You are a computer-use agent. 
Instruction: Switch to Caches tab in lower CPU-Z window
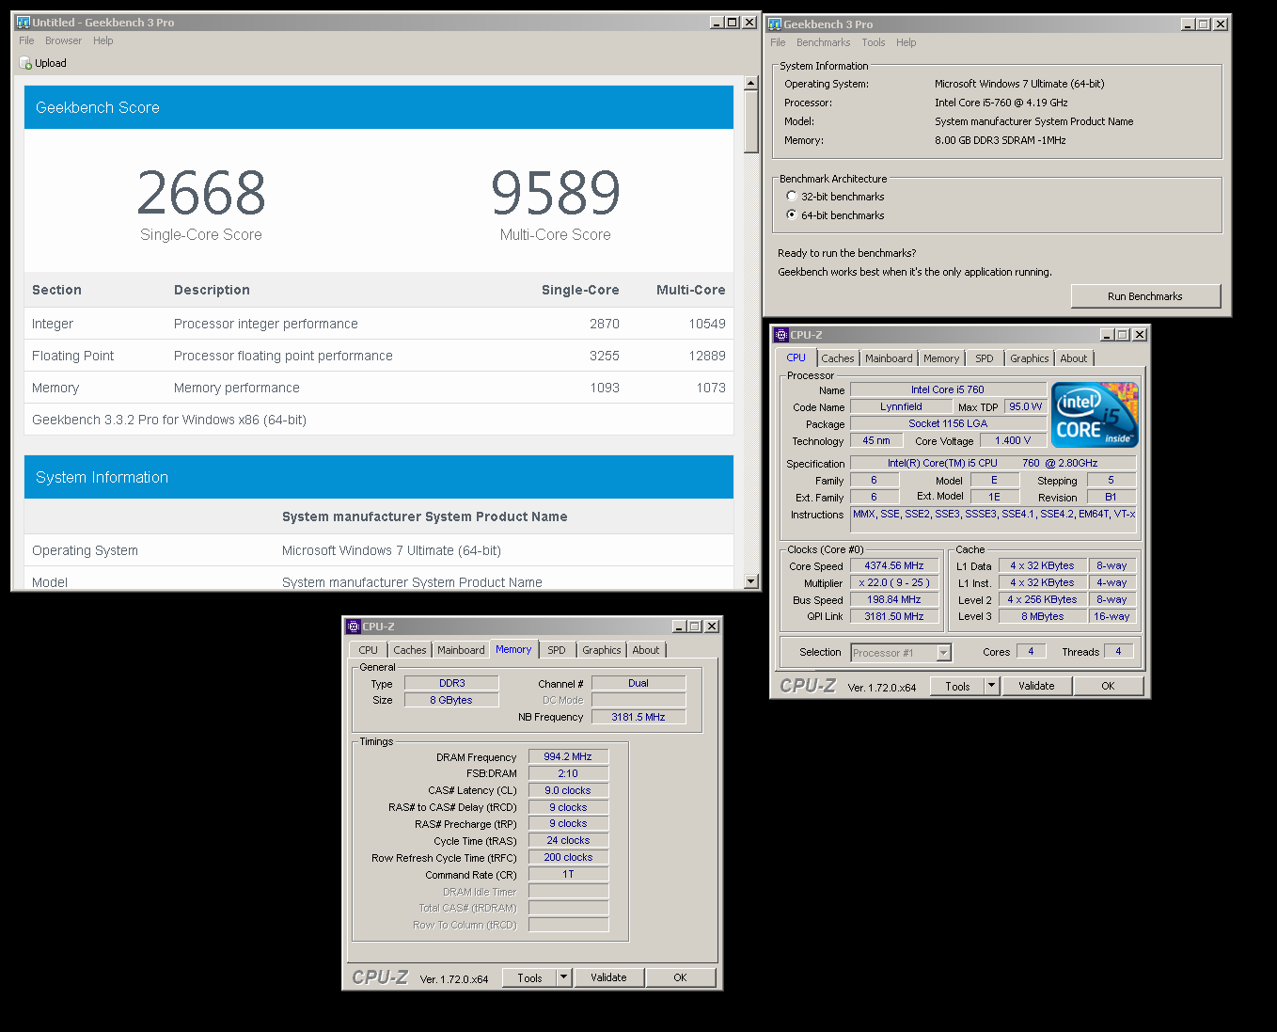[x=409, y=650]
